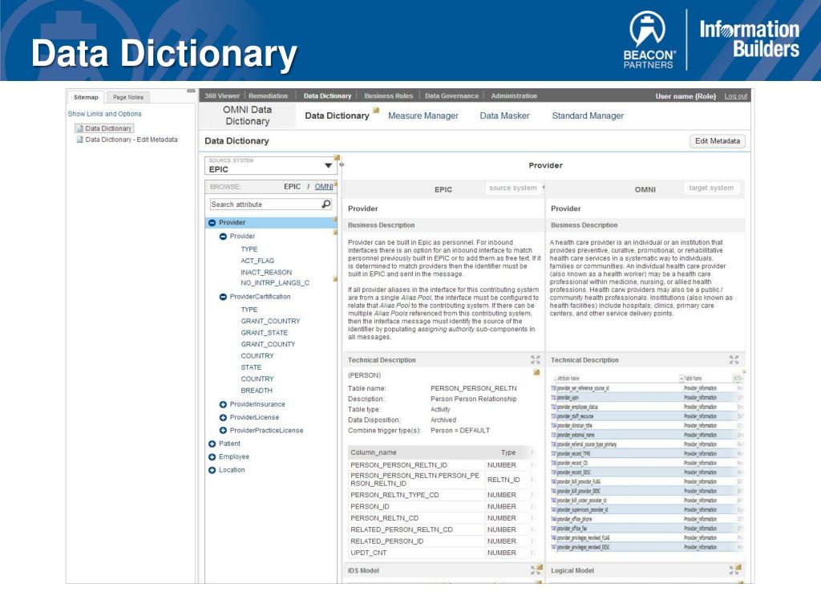Click the RELTN_ID type cell
821x616 pixels.
coord(504,480)
